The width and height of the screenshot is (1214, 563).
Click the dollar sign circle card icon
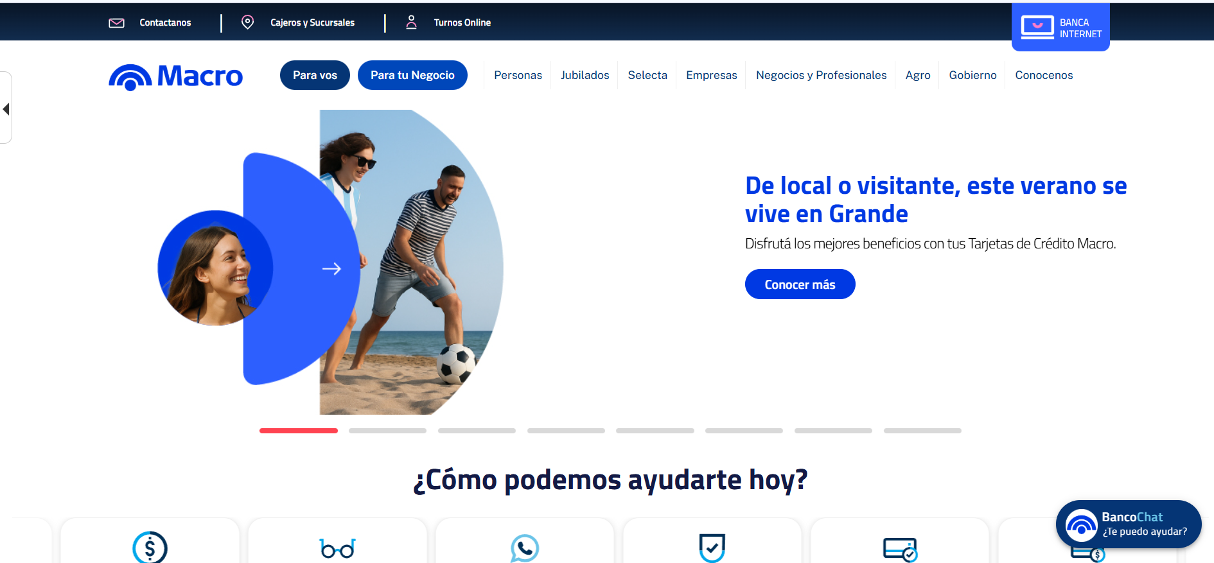[150, 548]
